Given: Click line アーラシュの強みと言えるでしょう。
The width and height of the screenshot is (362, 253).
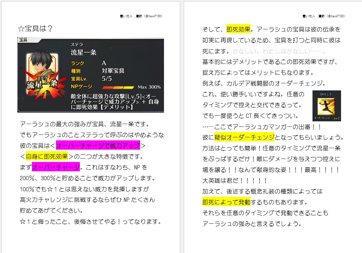Looking at the screenshot, I should click(252, 223).
